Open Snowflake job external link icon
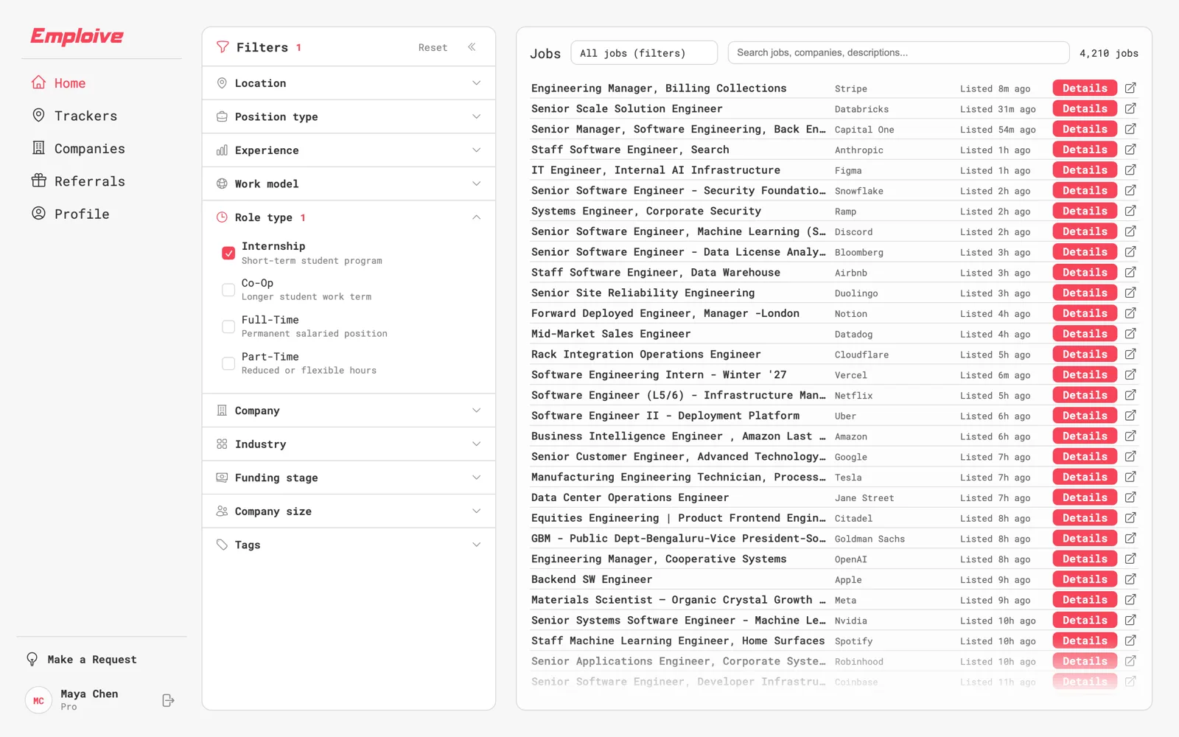The height and width of the screenshot is (737, 1179). 1130,190
